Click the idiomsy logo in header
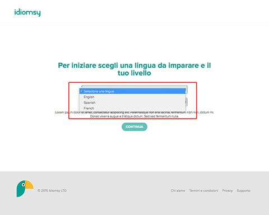 [x=27, y=13]
